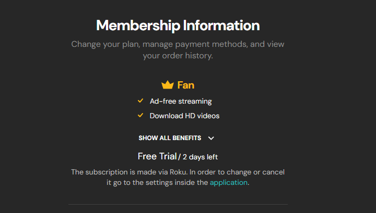
Task: Click the horizontal divider line
Action: [178, 204]
